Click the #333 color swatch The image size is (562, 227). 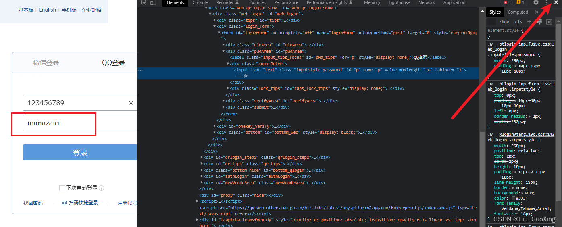click(x=513, y=198)
